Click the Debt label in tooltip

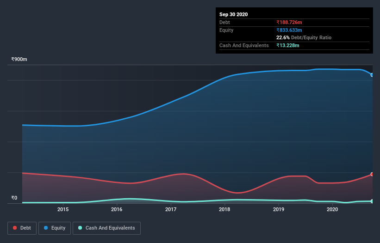click(224, 22)
